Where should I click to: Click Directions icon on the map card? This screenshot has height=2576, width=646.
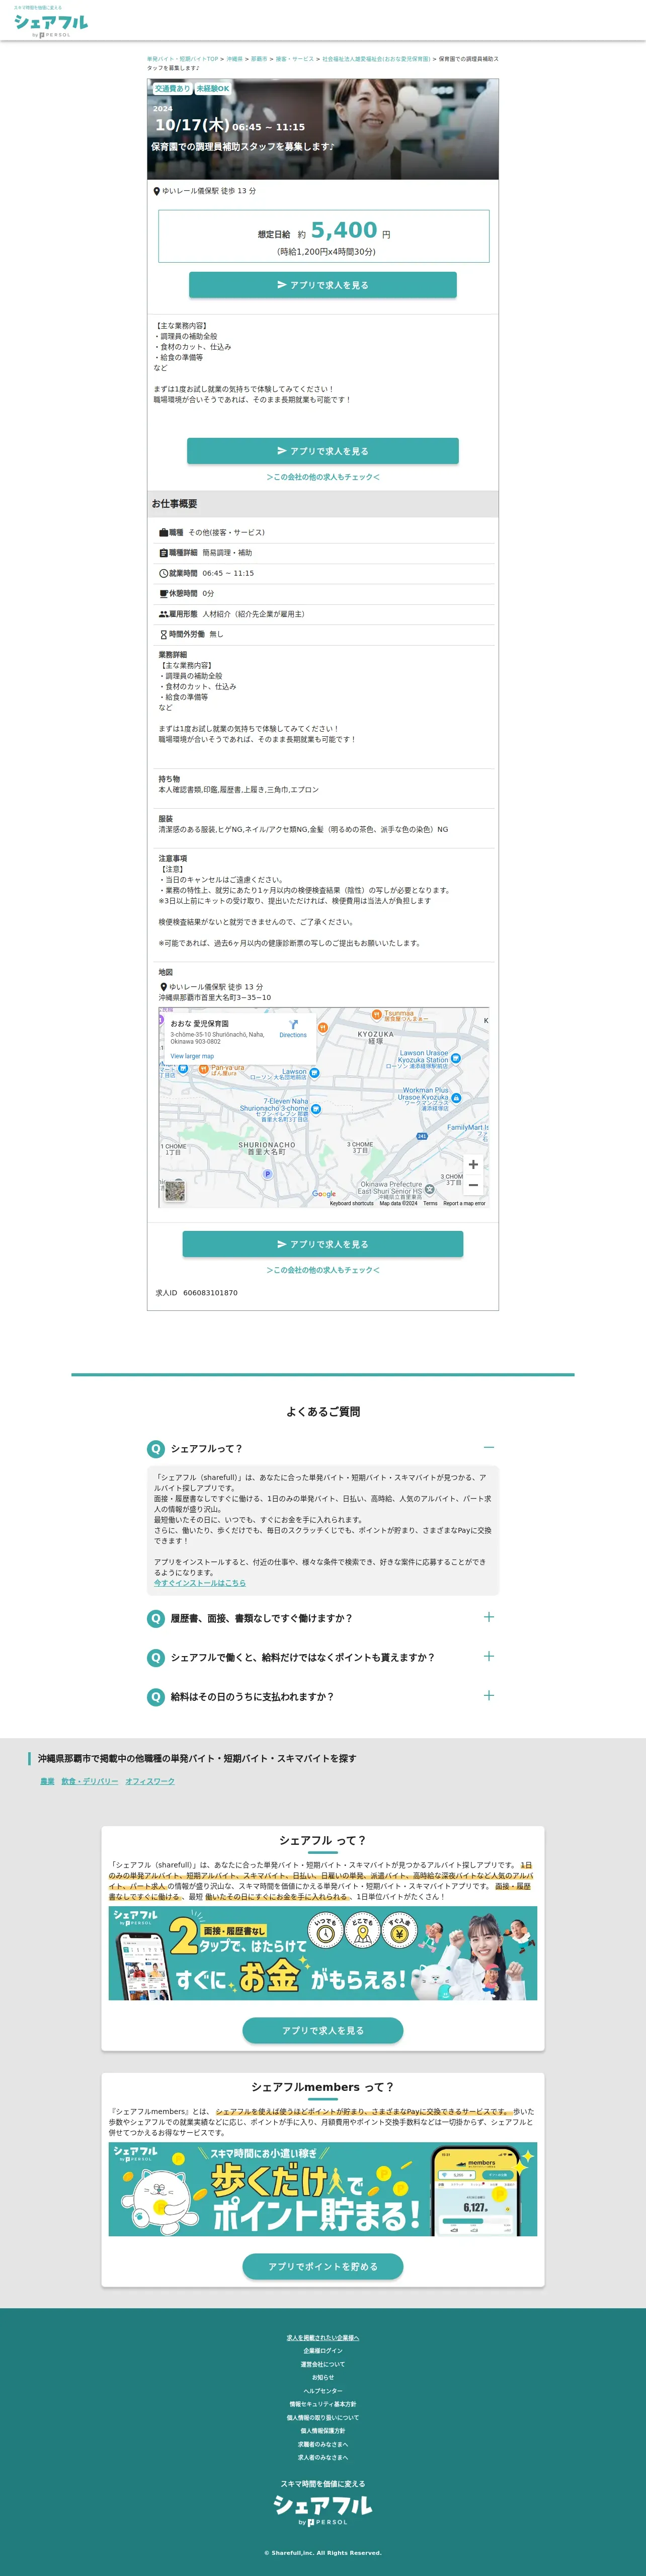pyautogui.click(x=293, y=1025)
